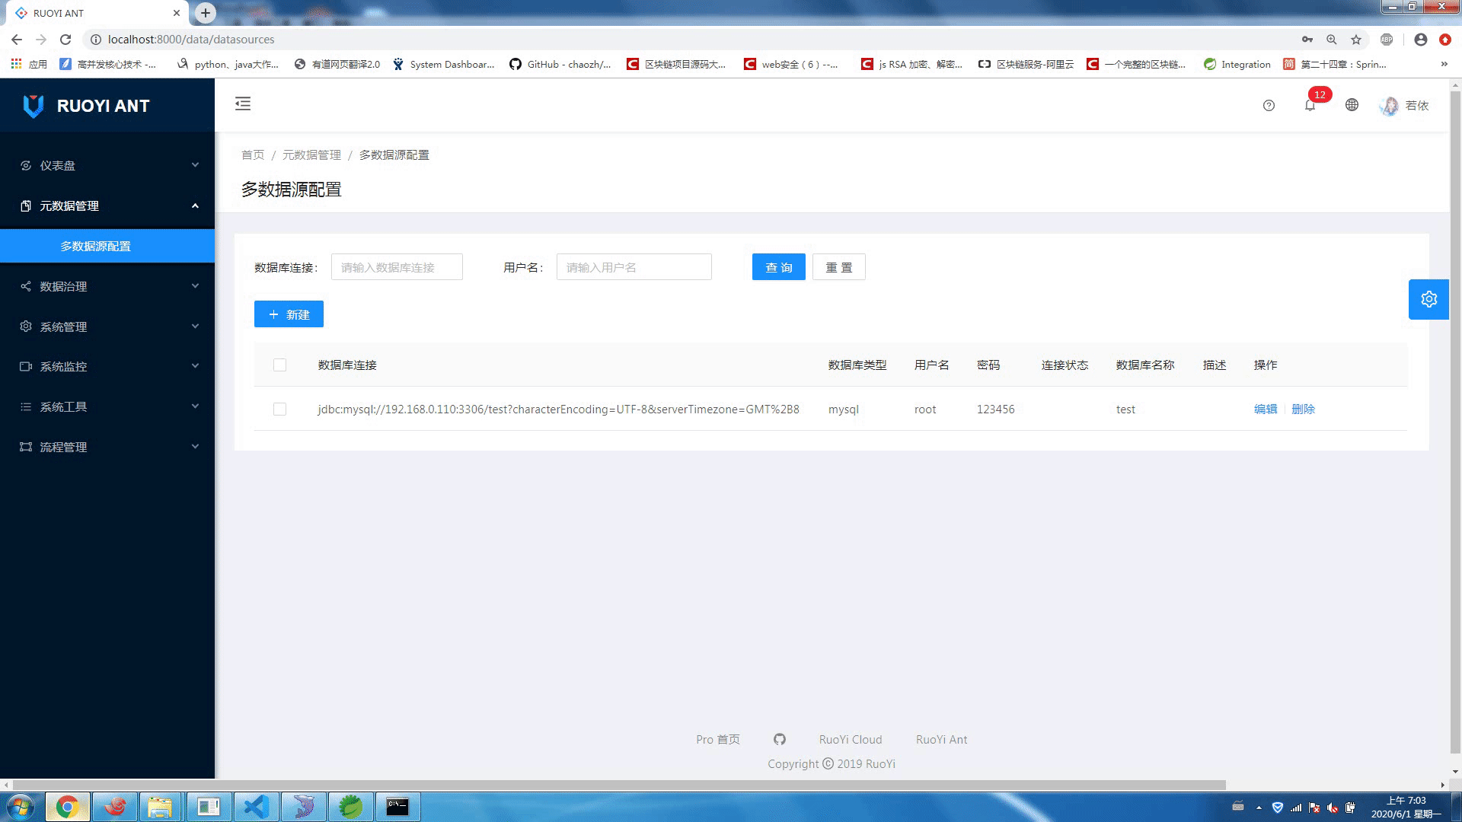Open the blue settings gear panel
The width and height of the screenshot is (1462, 822).
click(1428, 299)
